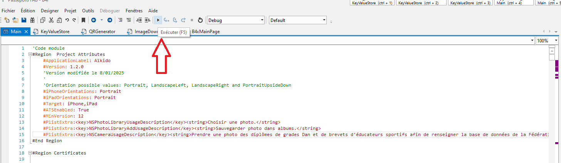Image resolution: width=561 pixels, height=163 pixels.
Task: Redo the last undone edit
Action: point(74,20)
